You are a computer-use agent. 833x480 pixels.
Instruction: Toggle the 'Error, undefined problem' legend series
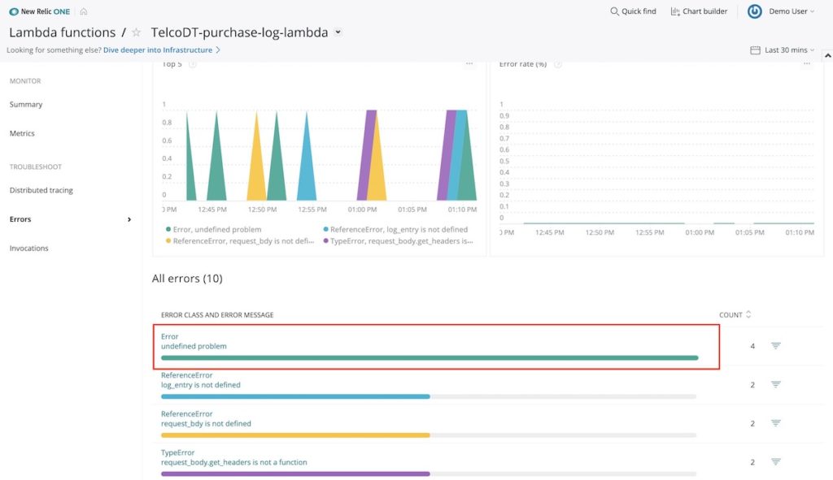tap(214, 230)
